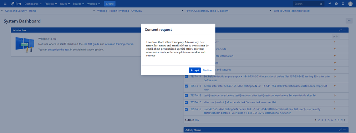Open issue key TEST-416
The height and width of the screenshot is (133, 356).
coord(196,102)
